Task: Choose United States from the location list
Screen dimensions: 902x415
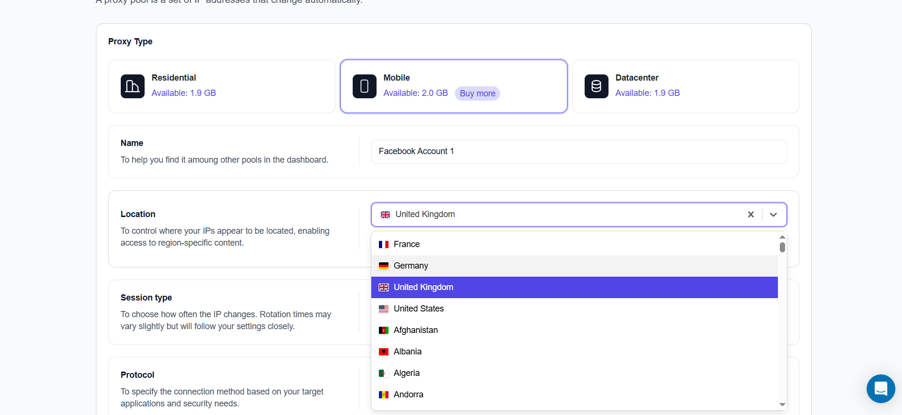Action: [x=575, y=309]
